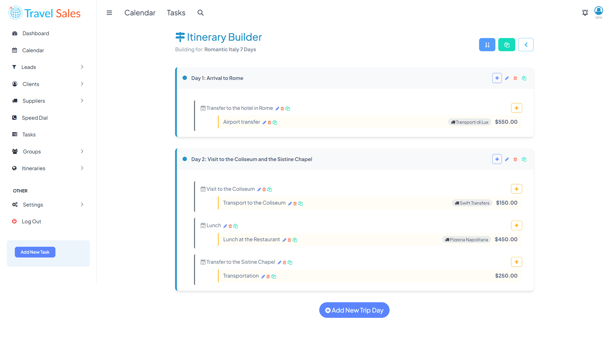
Task: Duplicate the Airport transfer service
Action: click(275, 123)
